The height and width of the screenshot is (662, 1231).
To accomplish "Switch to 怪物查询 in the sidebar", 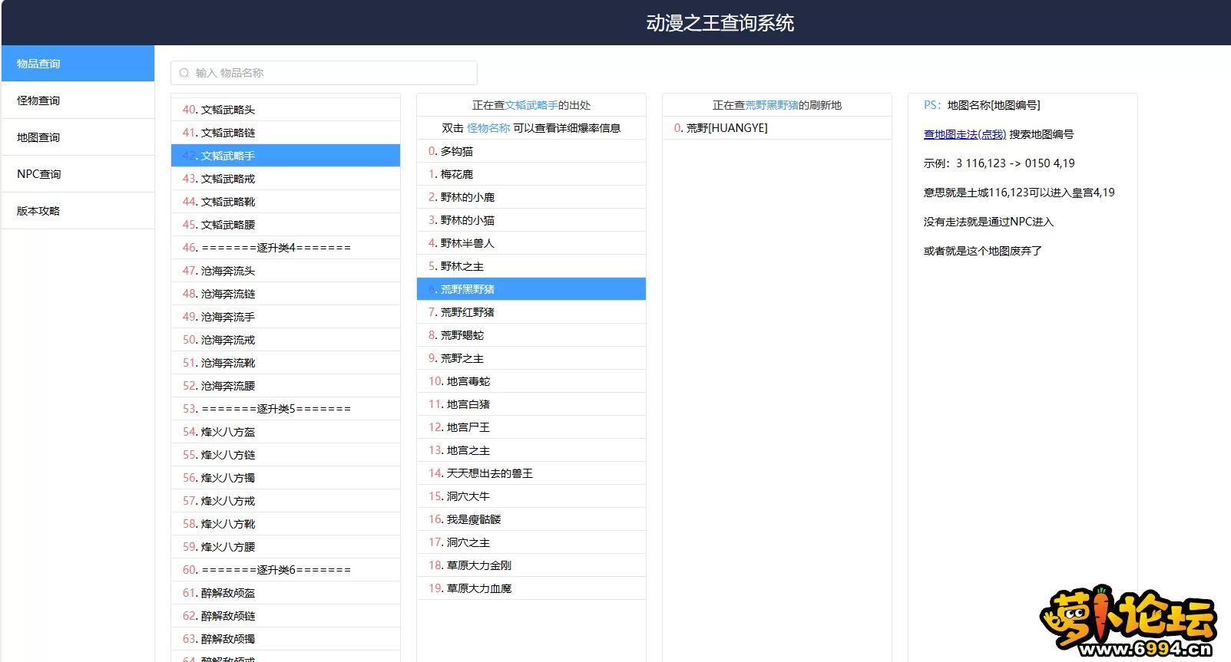I will tap(78, 100).
